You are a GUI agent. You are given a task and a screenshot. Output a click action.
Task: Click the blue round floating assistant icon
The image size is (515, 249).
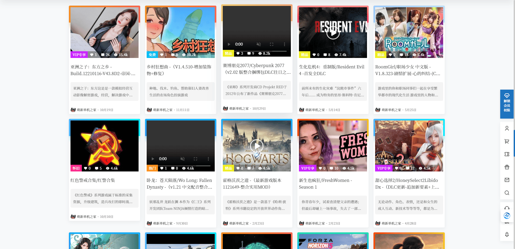[x=507, y=216]
